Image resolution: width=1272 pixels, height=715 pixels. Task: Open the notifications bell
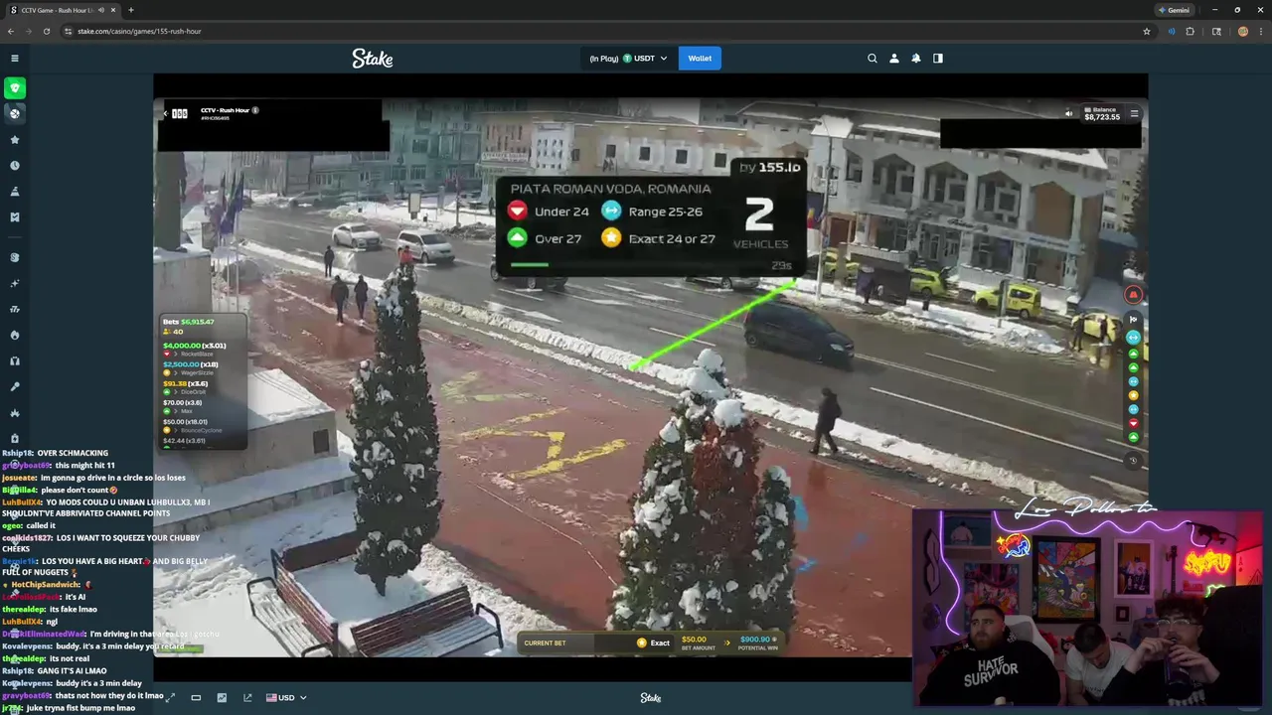coord(916,59)
